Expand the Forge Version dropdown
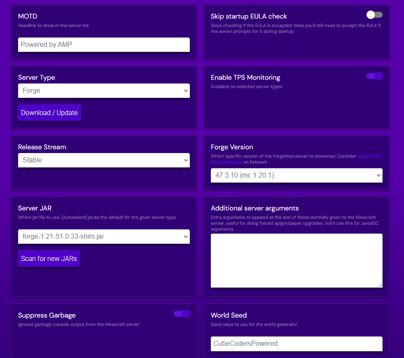Viewport: 404px width, 358px height. [x=297, y=175]
